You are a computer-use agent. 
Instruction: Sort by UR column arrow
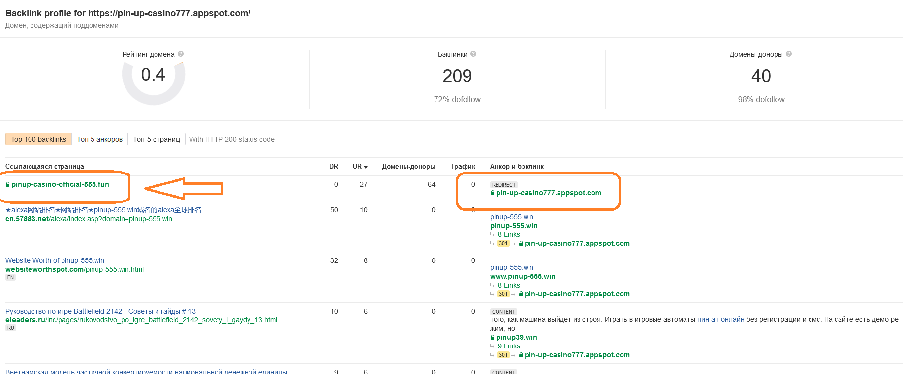pos(366,167)
